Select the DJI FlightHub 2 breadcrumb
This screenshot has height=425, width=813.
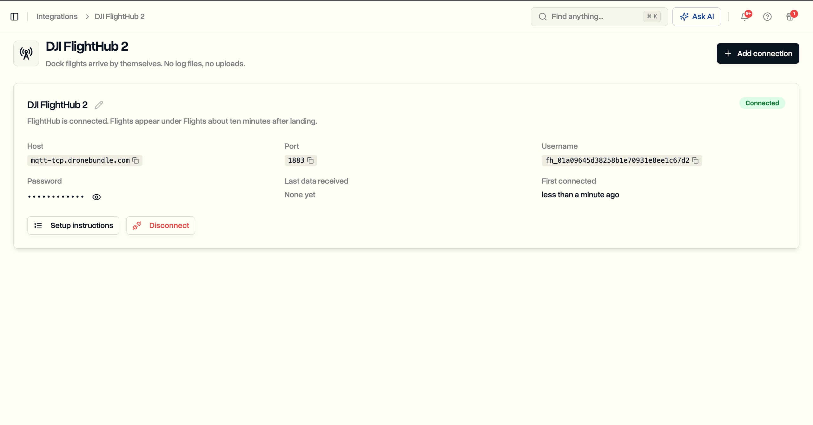point(120,16)
